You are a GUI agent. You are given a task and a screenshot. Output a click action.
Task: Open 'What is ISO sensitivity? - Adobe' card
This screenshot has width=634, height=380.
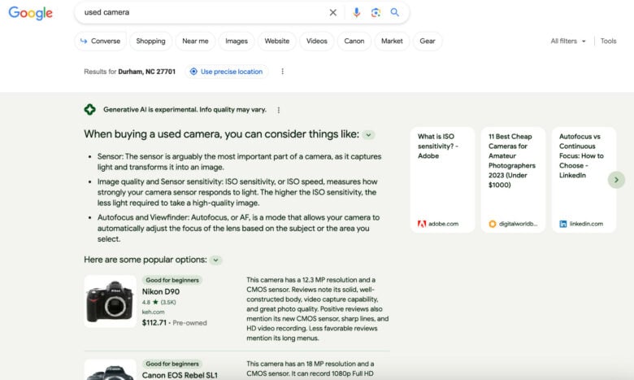click(442, 180)
